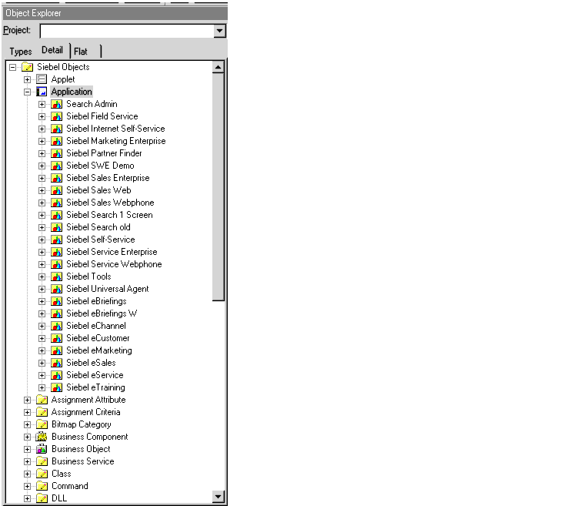
Task: Click the Siebel Sales Web icon
Action: [56, 190]
